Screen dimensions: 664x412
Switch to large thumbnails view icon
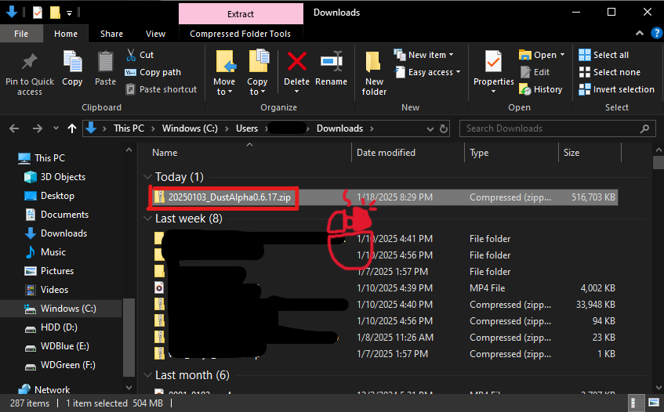[x=653, y=403]
